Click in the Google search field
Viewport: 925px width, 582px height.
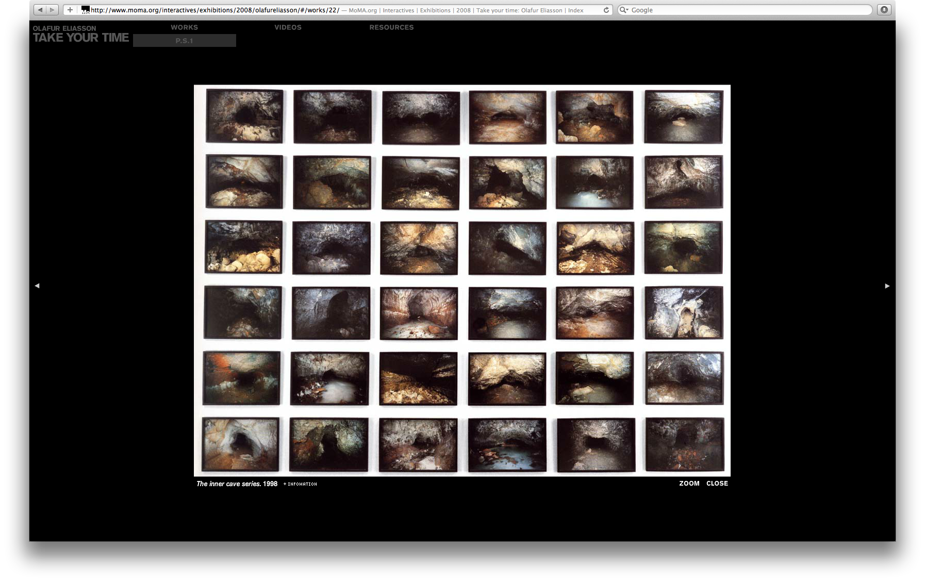[x=748, y=10]
